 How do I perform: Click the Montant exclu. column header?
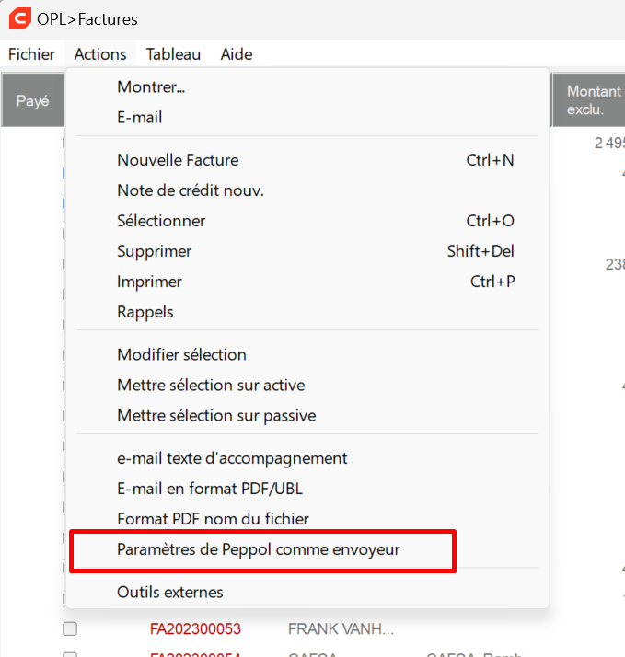[x=588, y=100]
